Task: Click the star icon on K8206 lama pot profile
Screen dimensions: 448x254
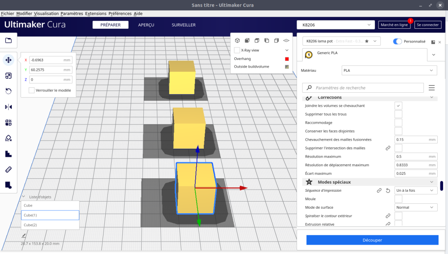Action: pyautogui.click(x=367, y=41)
